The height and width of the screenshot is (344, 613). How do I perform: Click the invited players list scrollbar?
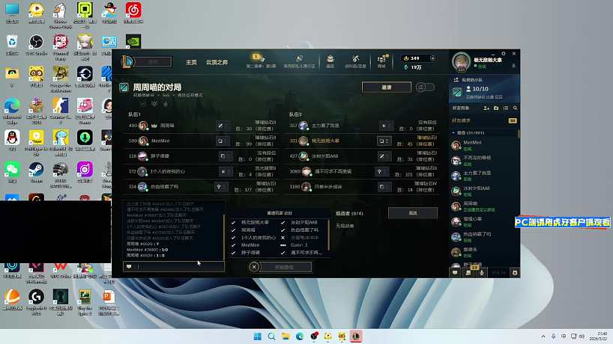(x=329, y=234)
